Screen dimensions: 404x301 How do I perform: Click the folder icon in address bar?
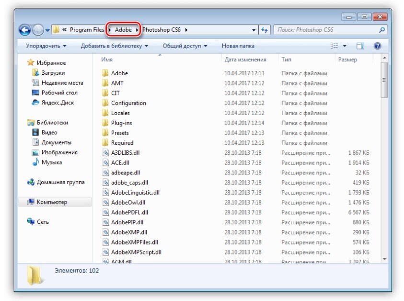56,30
